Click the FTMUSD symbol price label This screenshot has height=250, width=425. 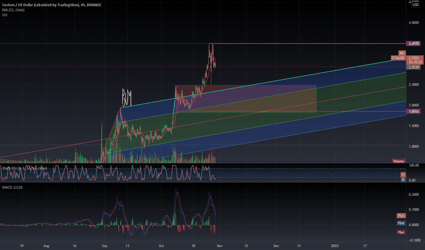[398, 58]
